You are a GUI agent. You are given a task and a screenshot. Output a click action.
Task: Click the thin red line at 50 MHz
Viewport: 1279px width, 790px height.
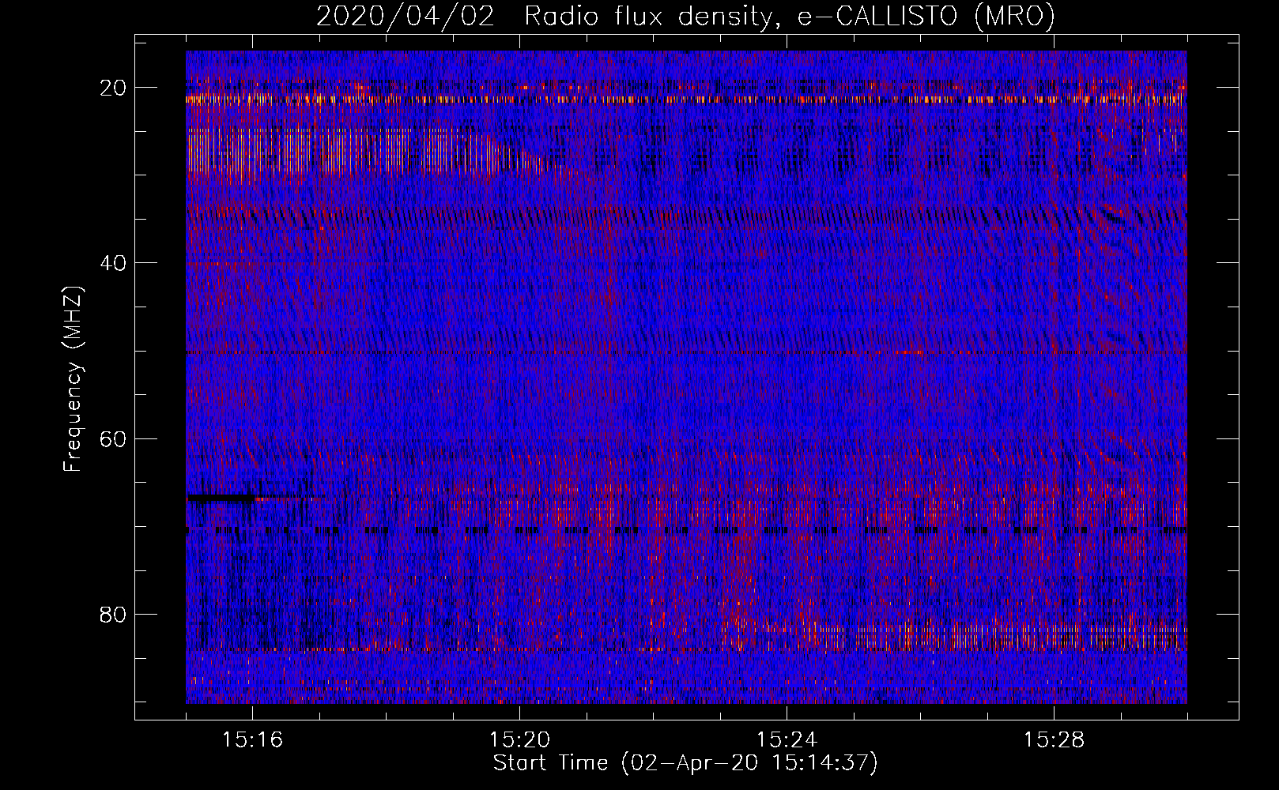click(632, 352)
